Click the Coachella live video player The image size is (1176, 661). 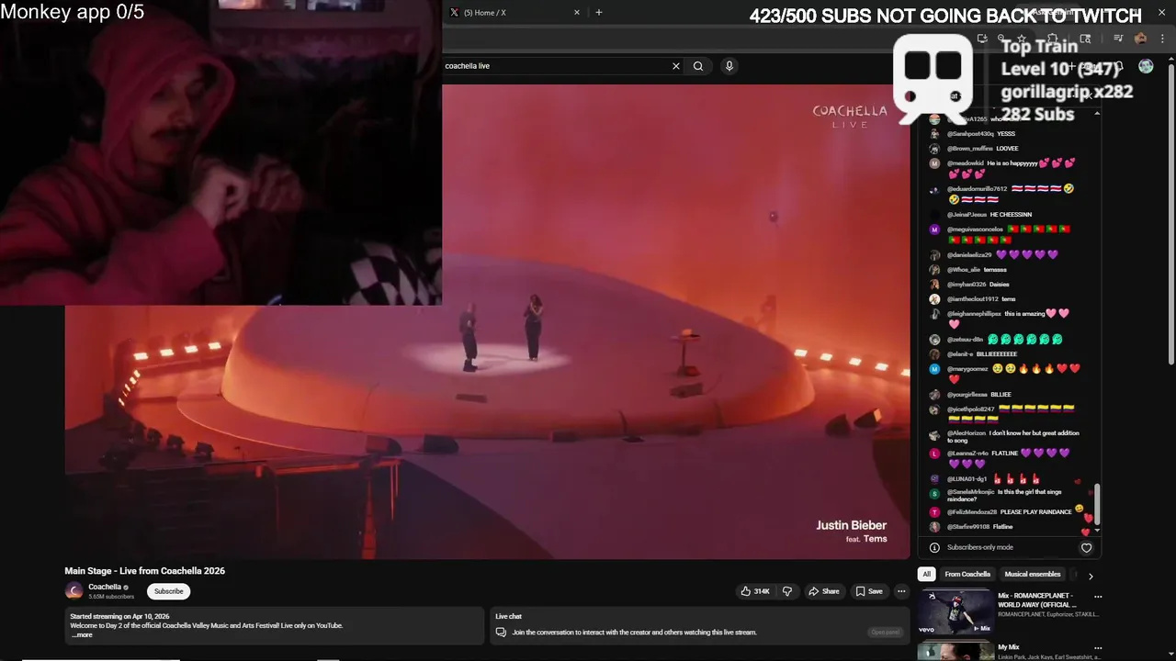coord(487,321)
